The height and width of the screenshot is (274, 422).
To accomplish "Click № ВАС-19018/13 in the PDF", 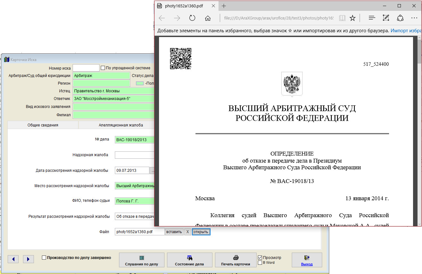I will [292, 181].
